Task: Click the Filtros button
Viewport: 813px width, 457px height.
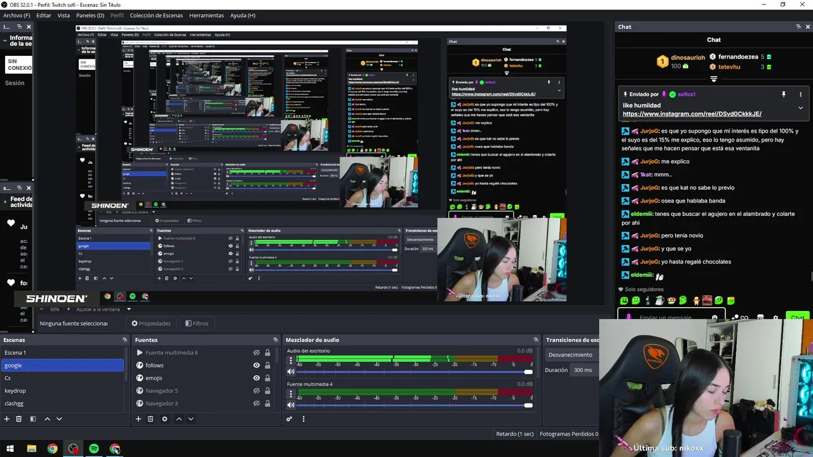Action: [x=197, y=324]
